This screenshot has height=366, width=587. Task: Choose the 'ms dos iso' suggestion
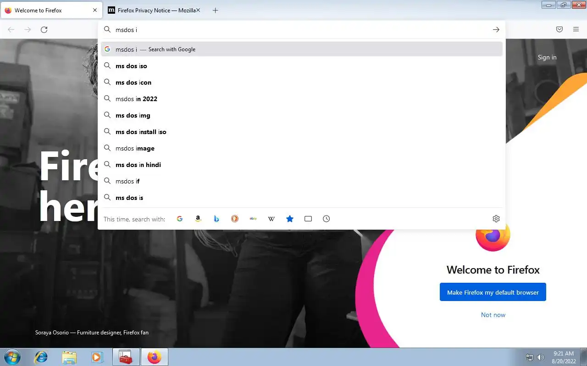[302, 66]
